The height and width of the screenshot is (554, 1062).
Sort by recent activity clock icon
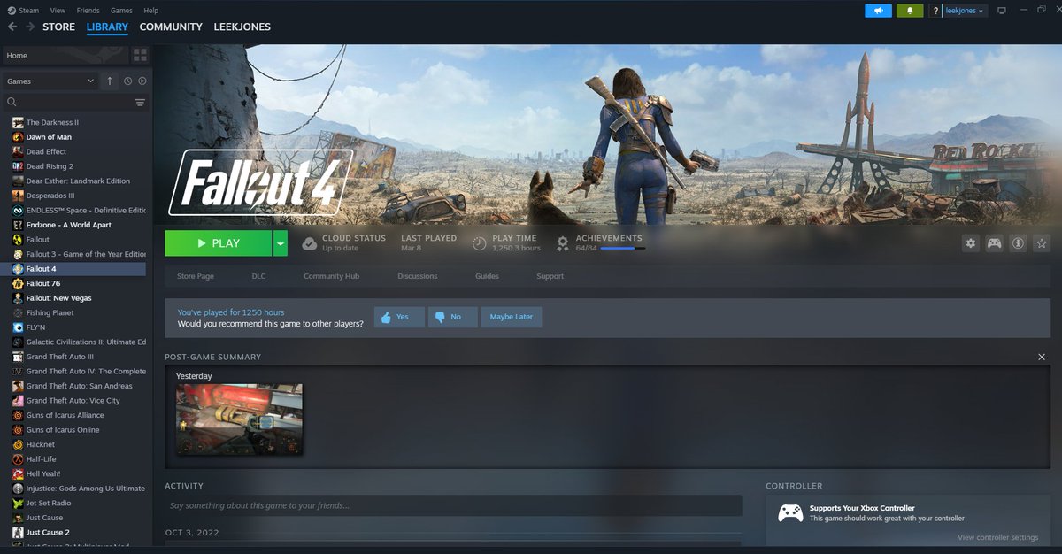[127, 81]
